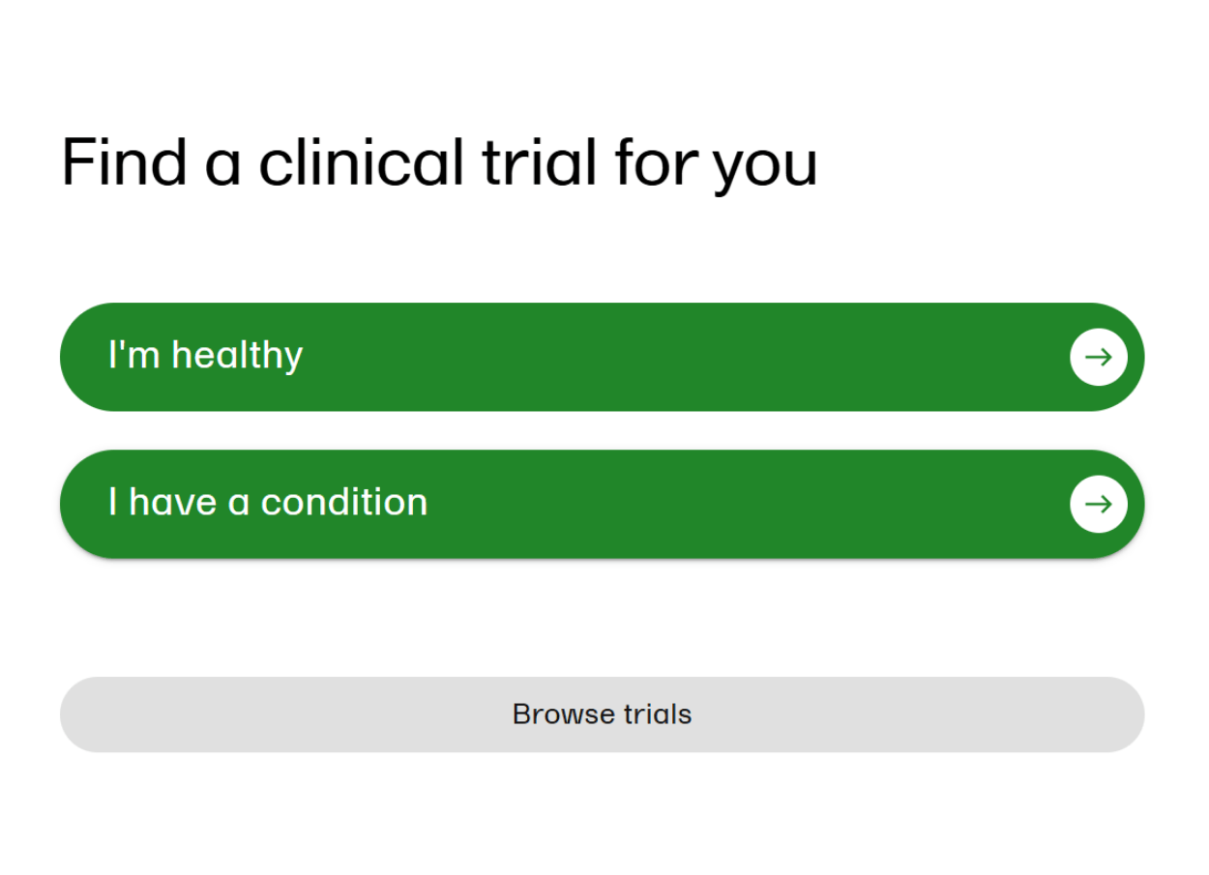Go forward using the condition arrow
This screenshot has width=1209, height=875.
click(x=1098, y=504)
